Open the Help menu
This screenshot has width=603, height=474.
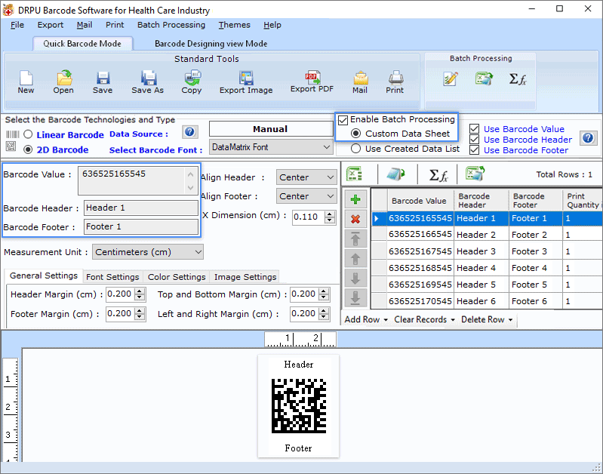pyautogui.click(x=272, y=25)
